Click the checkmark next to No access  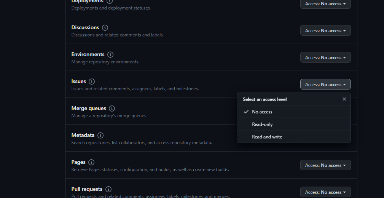pyautogui.click(x=246, y=112)
